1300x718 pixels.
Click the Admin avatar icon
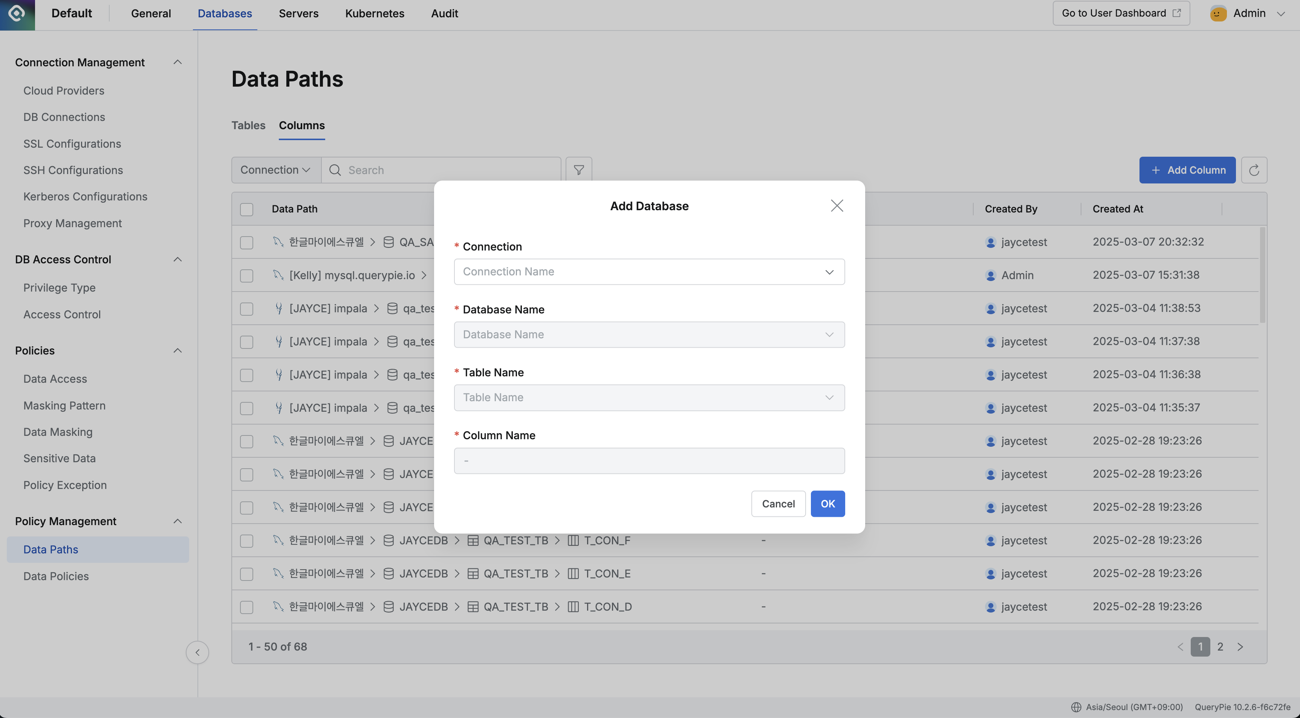[1218, 14]
